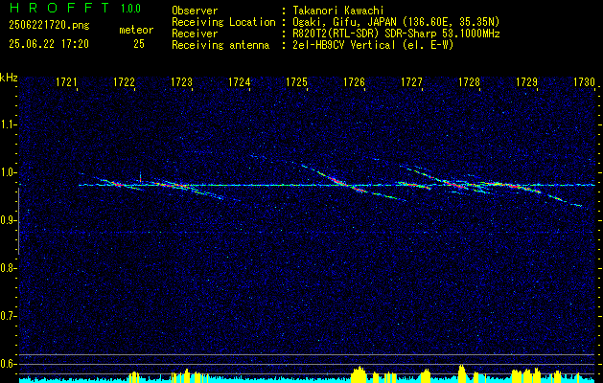Viewport: 603px width, 383px height.
Task: Click the 0.7 kHz axis label
Action: click(8, 316)
